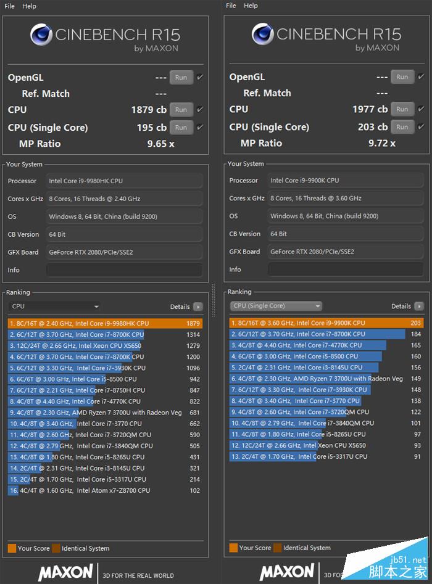The image size is (432, 584).
Task: Select ranking row Xeon X5650 scoring 1279
Action: [x=105, y=345]
